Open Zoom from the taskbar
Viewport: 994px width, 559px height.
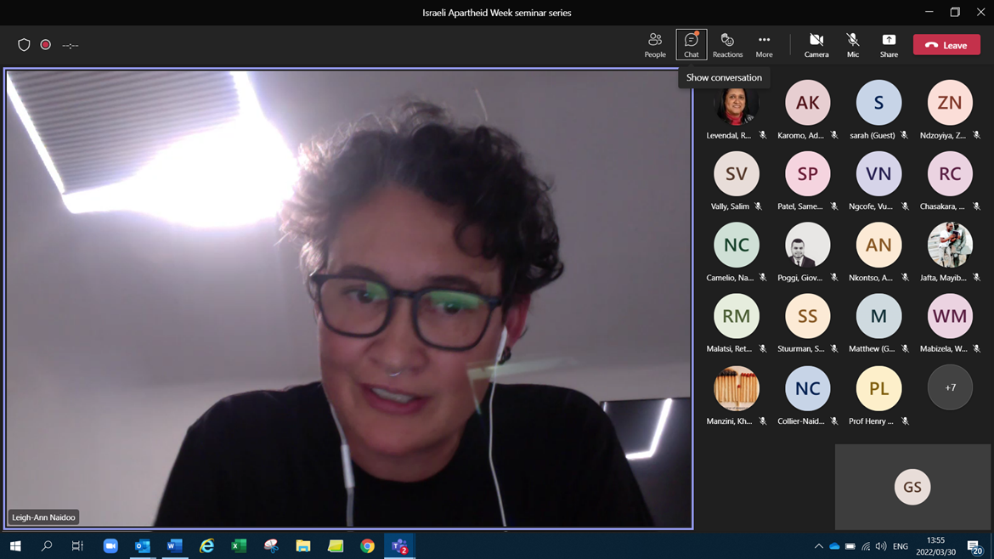[110, 545]
